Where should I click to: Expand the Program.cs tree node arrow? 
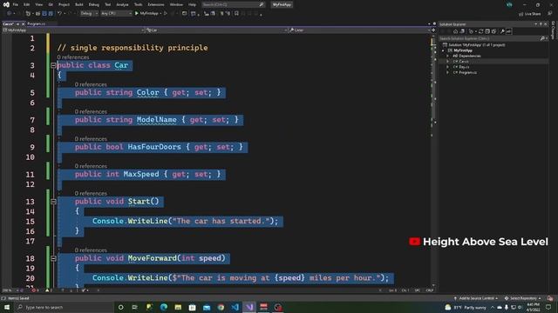(x=447, y=72)
